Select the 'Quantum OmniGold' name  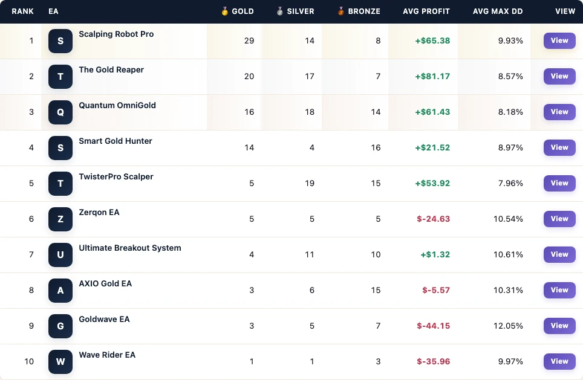pos(117,106)
